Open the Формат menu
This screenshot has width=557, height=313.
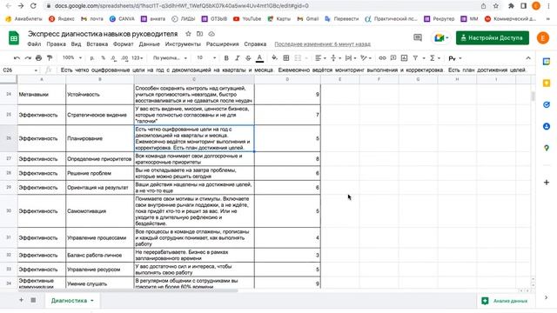[x=124, y=44]
